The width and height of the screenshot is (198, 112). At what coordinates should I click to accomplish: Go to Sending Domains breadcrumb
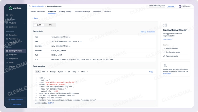click(38, 6)
